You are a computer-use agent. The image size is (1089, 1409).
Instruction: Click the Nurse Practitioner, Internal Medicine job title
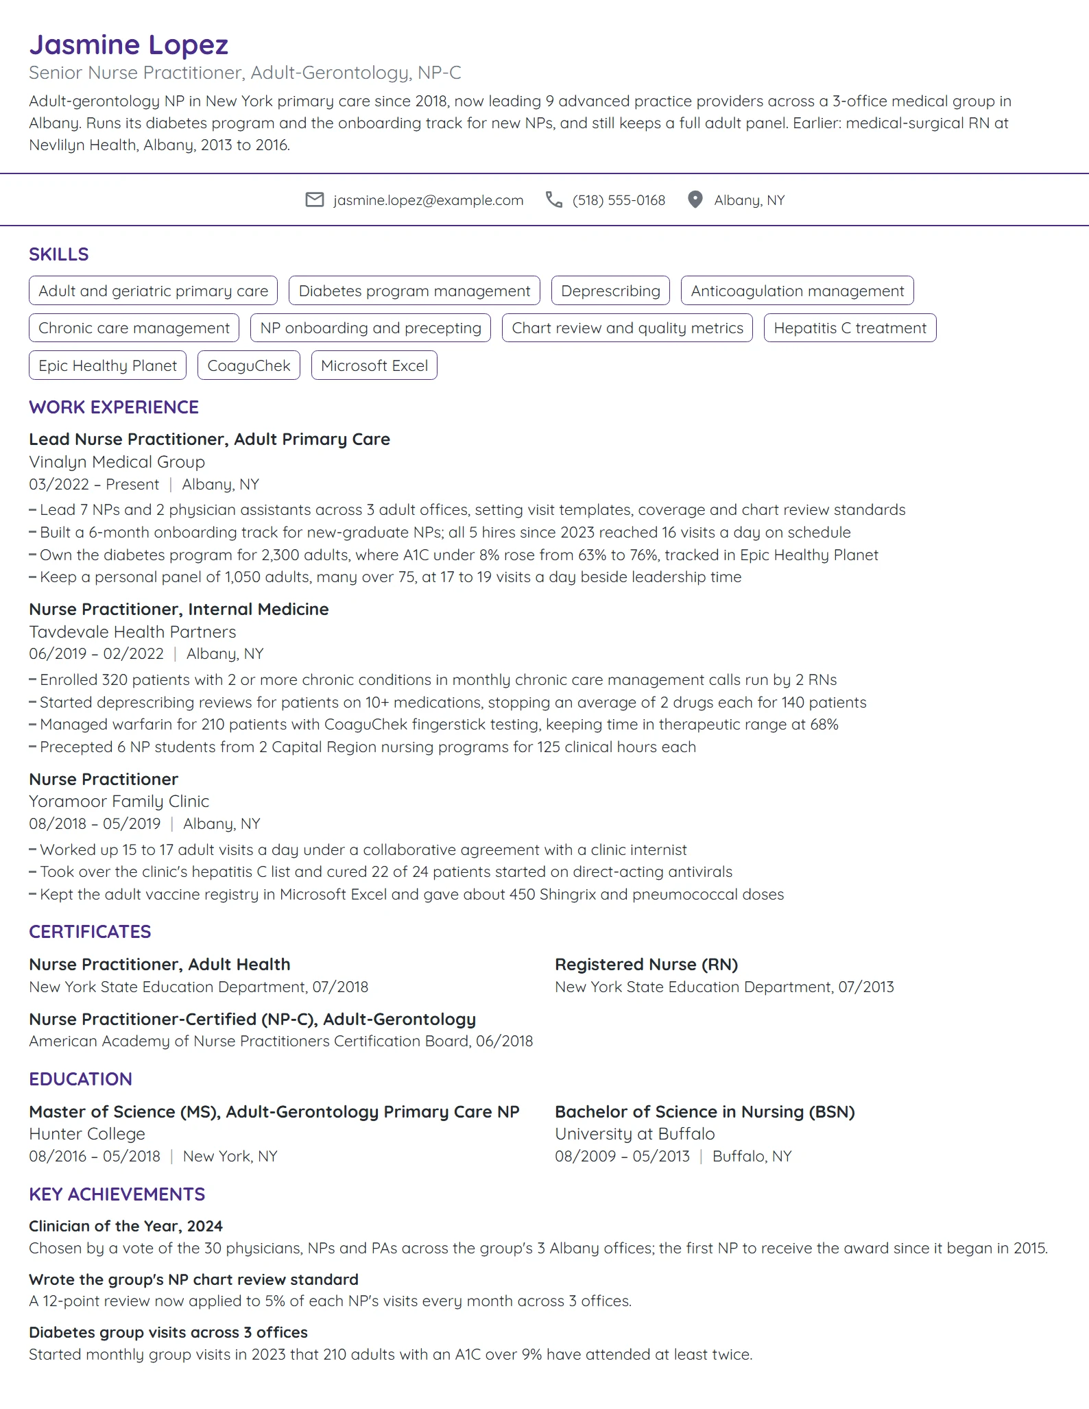point(179,610)
